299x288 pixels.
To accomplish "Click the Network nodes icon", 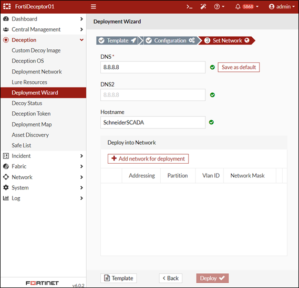I will pyautogui.click(x=6, y=177).
